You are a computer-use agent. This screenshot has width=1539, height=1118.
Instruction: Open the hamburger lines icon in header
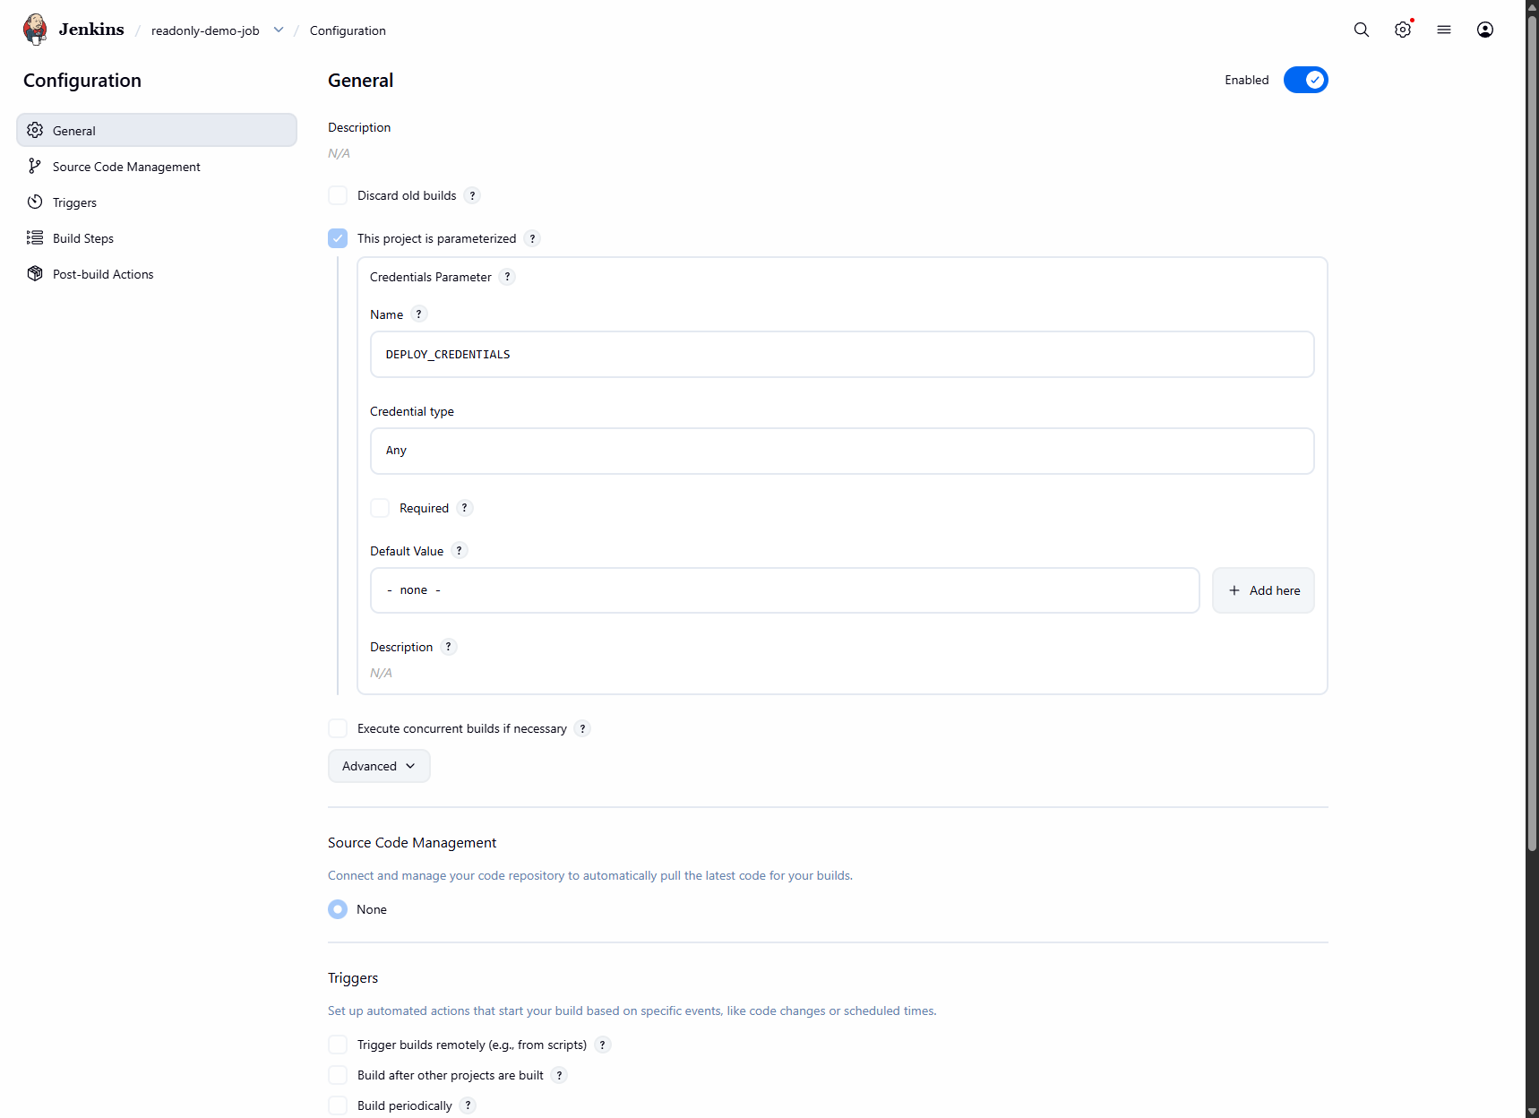point(1444,30)
